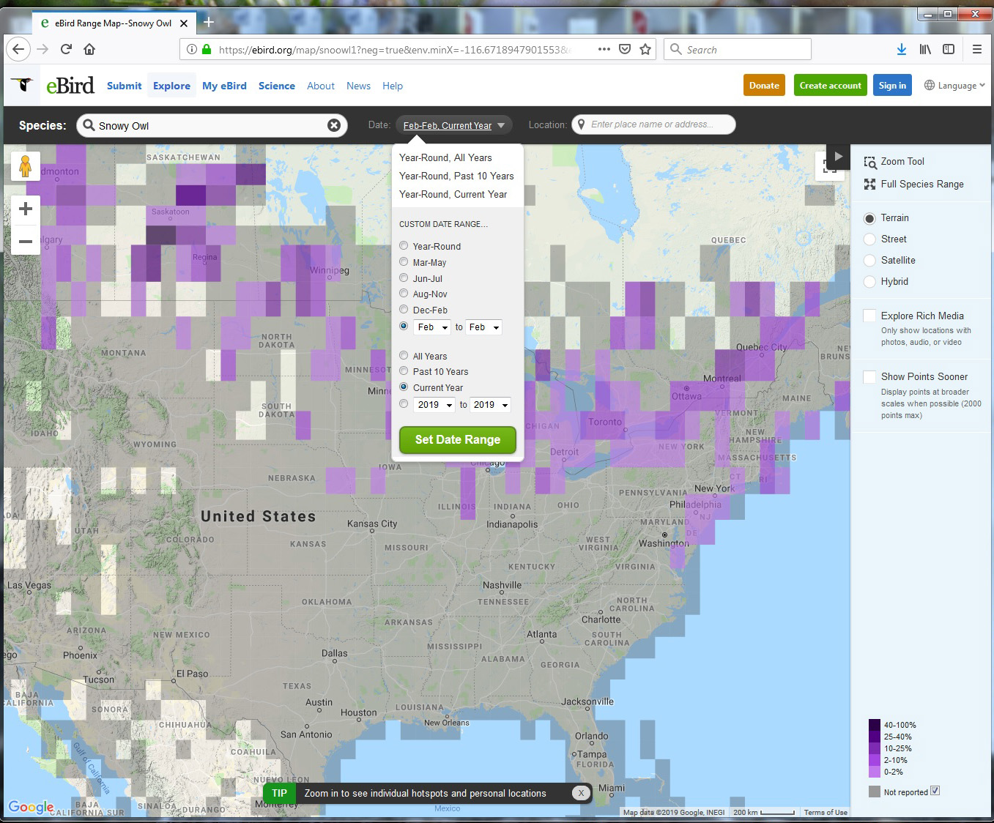Select the All Years radio option
Image resolution: width=994 pixels, height=823 pixels.
(x=404, y=355)
